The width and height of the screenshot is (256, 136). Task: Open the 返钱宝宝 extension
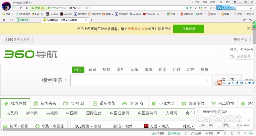[x=187, y=14]
